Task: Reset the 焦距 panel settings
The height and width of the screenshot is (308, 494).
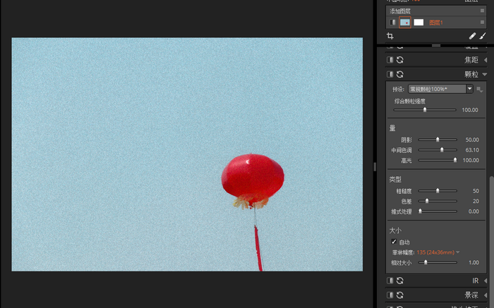Action: point(400,60)
